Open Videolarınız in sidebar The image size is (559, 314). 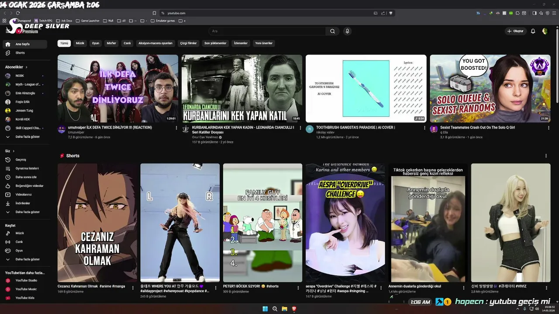pos(24,195)
